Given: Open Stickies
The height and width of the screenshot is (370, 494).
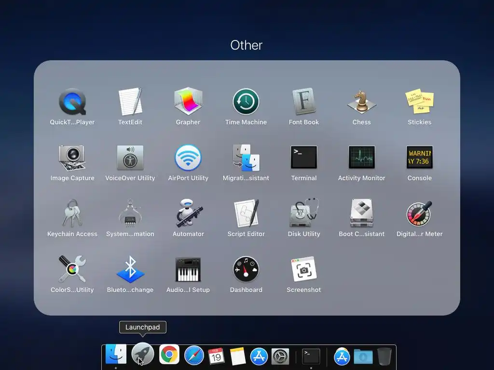Looking at the screenshot, I should click(420, 102).
